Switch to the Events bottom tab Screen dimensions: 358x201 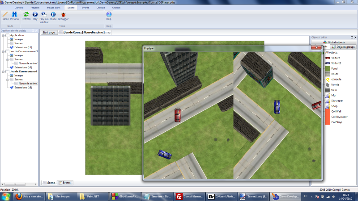point(64,183)
